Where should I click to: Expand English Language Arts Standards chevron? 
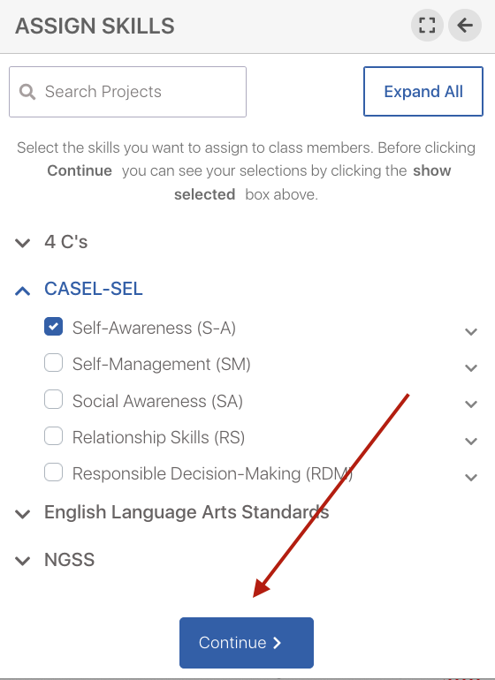tap(23, 514)
